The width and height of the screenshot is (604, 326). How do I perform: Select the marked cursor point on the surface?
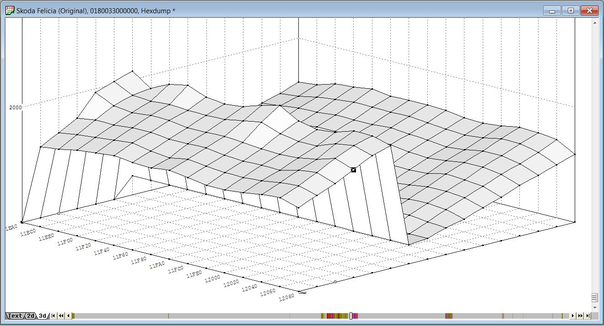point(353,170)
